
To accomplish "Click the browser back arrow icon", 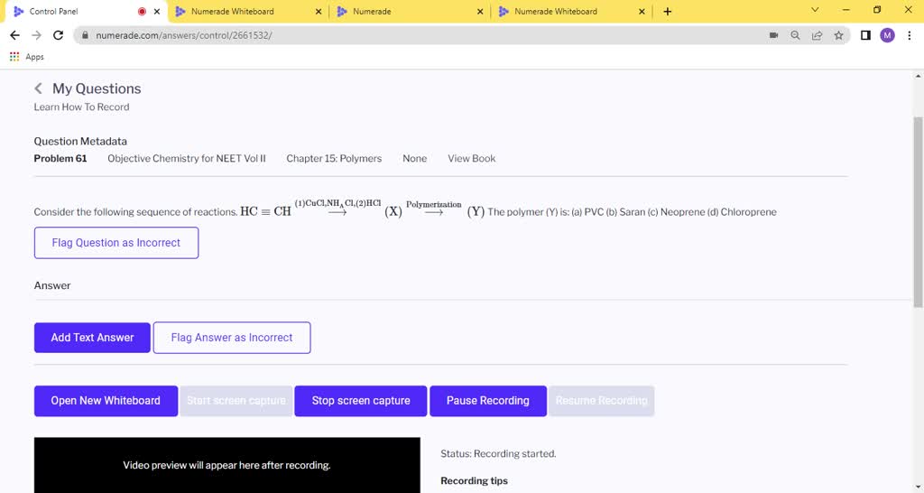I will tap(14, 35).
